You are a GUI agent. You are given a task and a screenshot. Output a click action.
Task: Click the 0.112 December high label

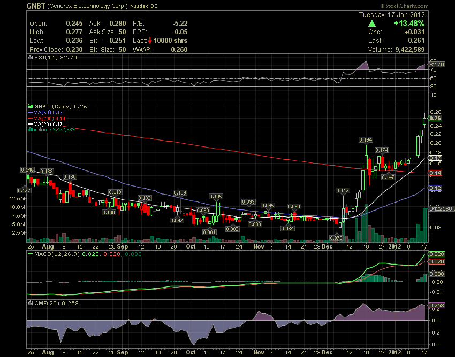pyautogui.click(x=343, y=190)
